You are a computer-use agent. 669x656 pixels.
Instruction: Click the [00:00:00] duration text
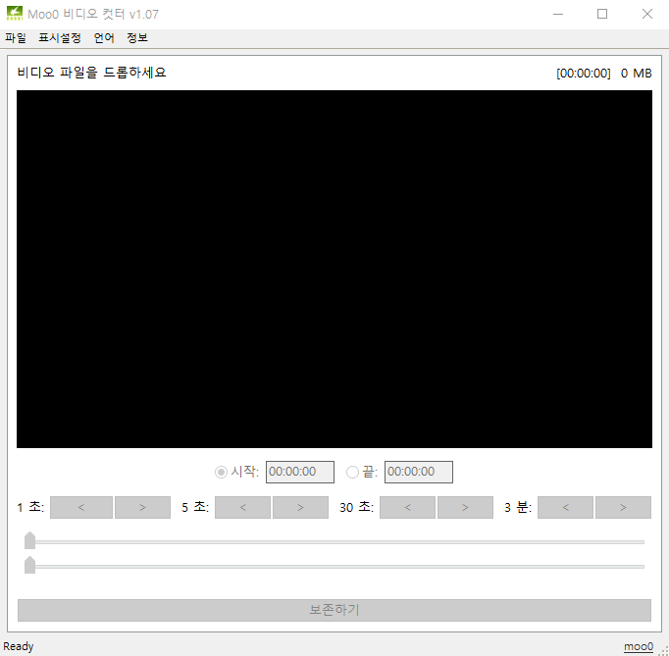click(584, 74)
